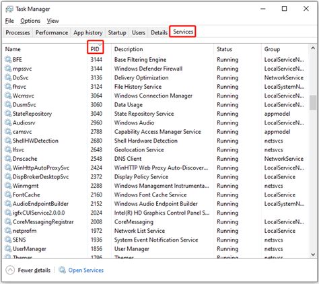The image size is (319, 284).
Task: Click the Display Policy Service description
Action: tap(141, 177)
